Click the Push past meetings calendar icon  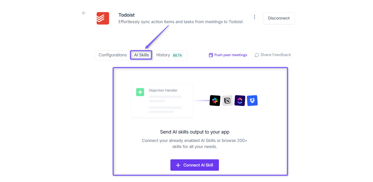[211, 55]
